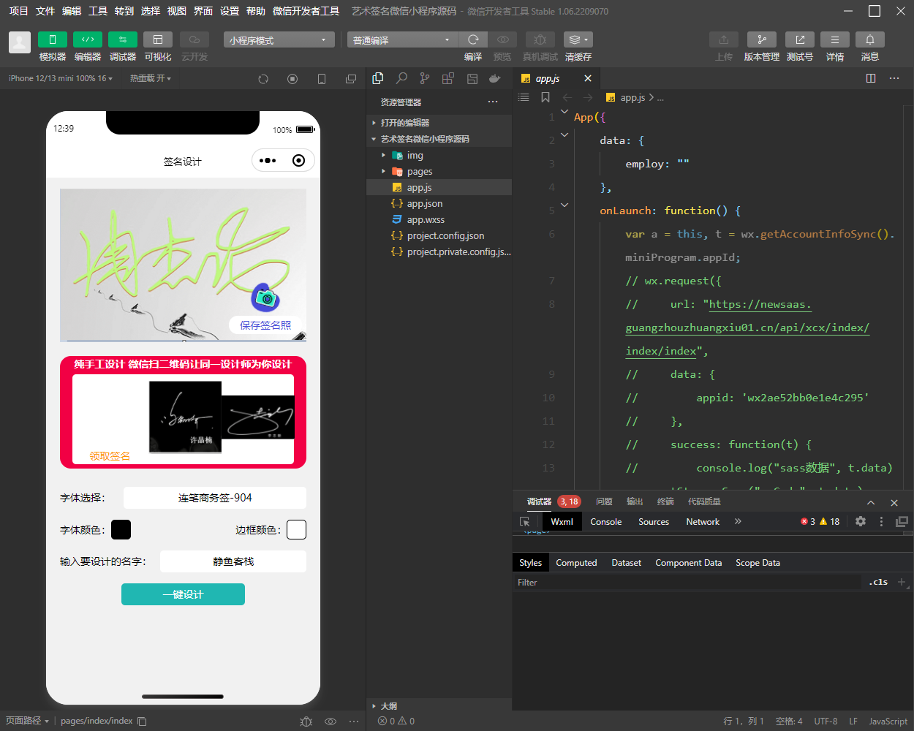Click the real device debug icon
The image size is (914, 731).
coord(540,39)
